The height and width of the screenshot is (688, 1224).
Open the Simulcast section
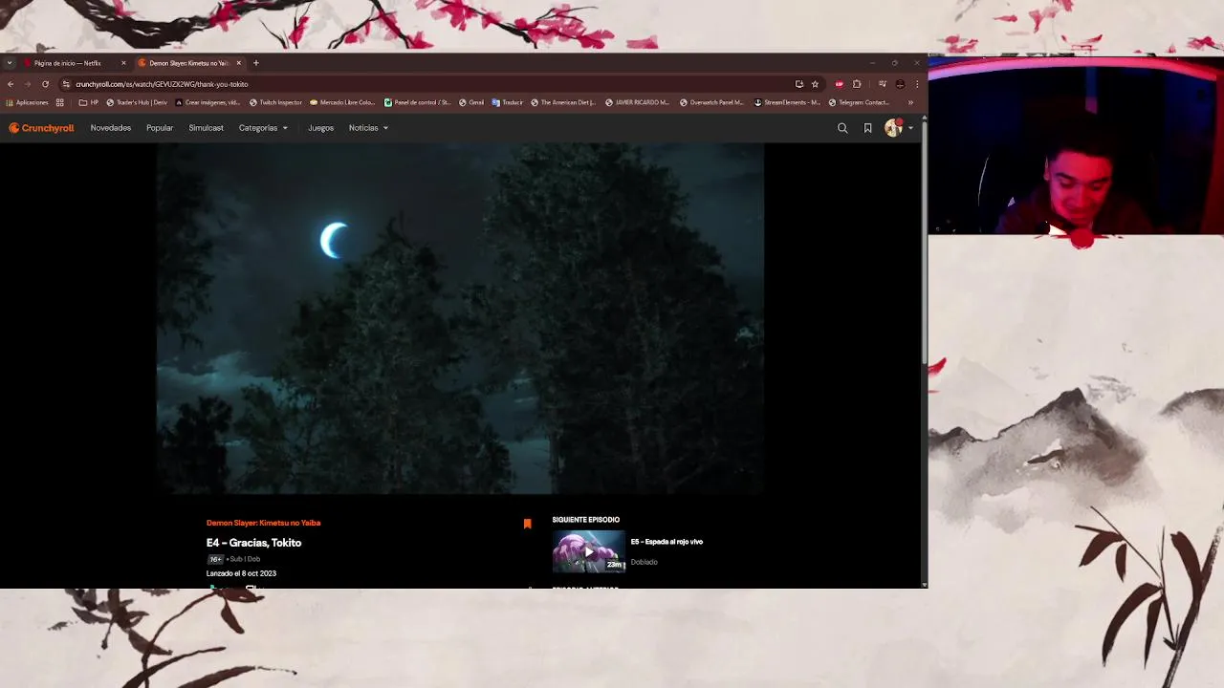tap(206, 128)
